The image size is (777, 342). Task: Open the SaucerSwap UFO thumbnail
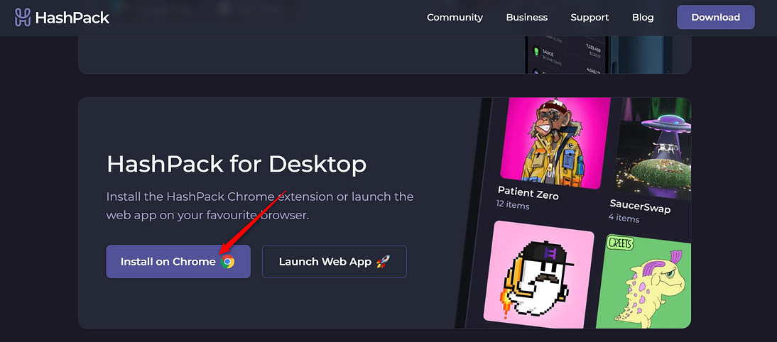pyautogui.click(x=652, y=147)
